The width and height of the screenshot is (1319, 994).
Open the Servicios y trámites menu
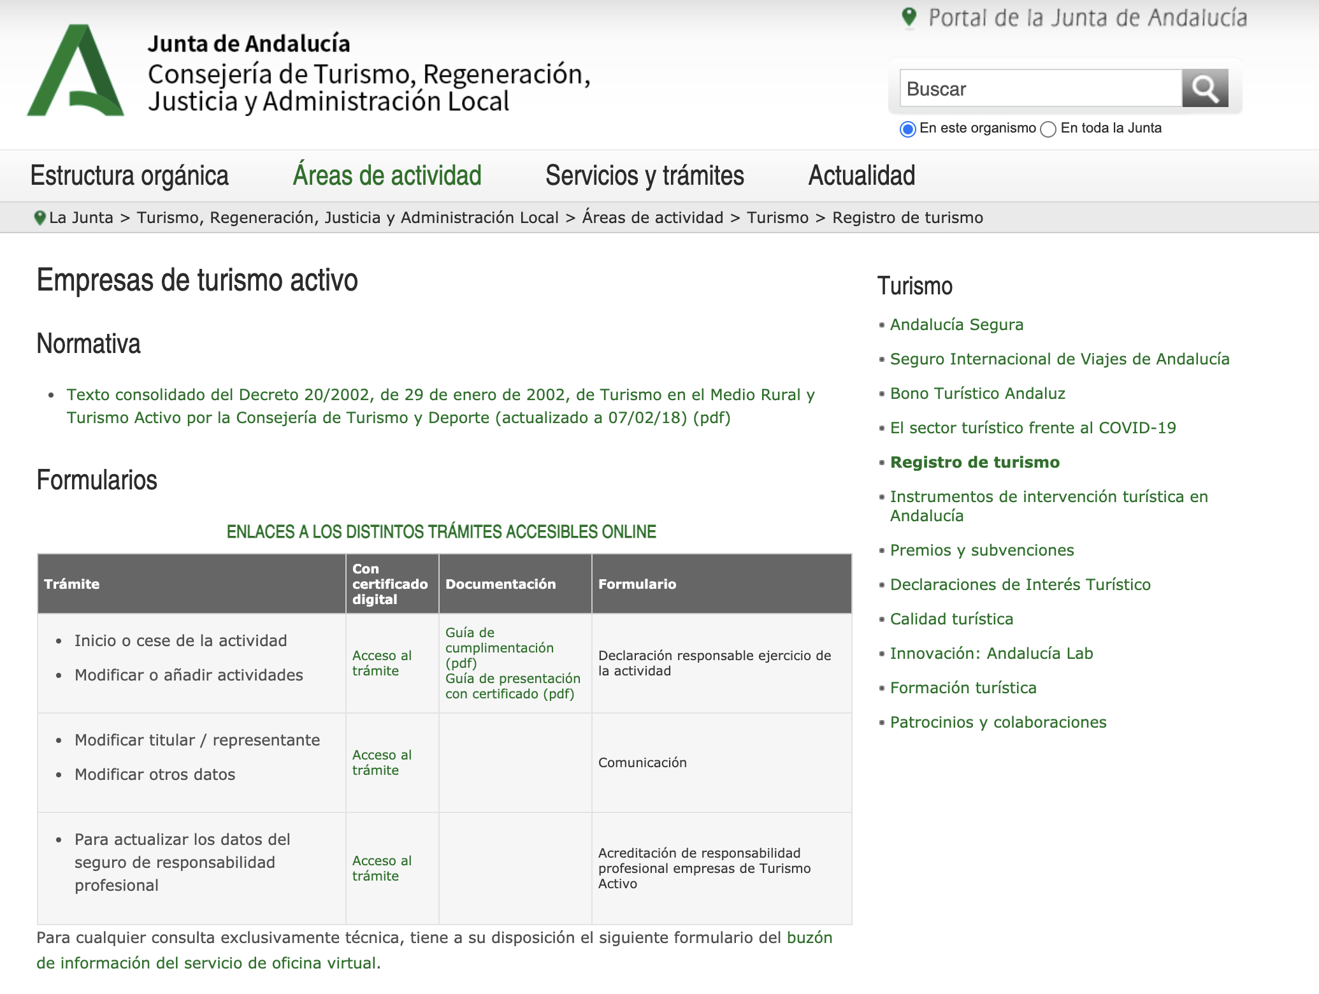point(644,176)
